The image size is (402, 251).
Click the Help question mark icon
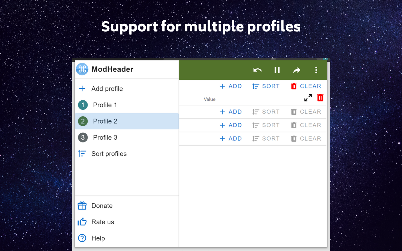point(82,238)
